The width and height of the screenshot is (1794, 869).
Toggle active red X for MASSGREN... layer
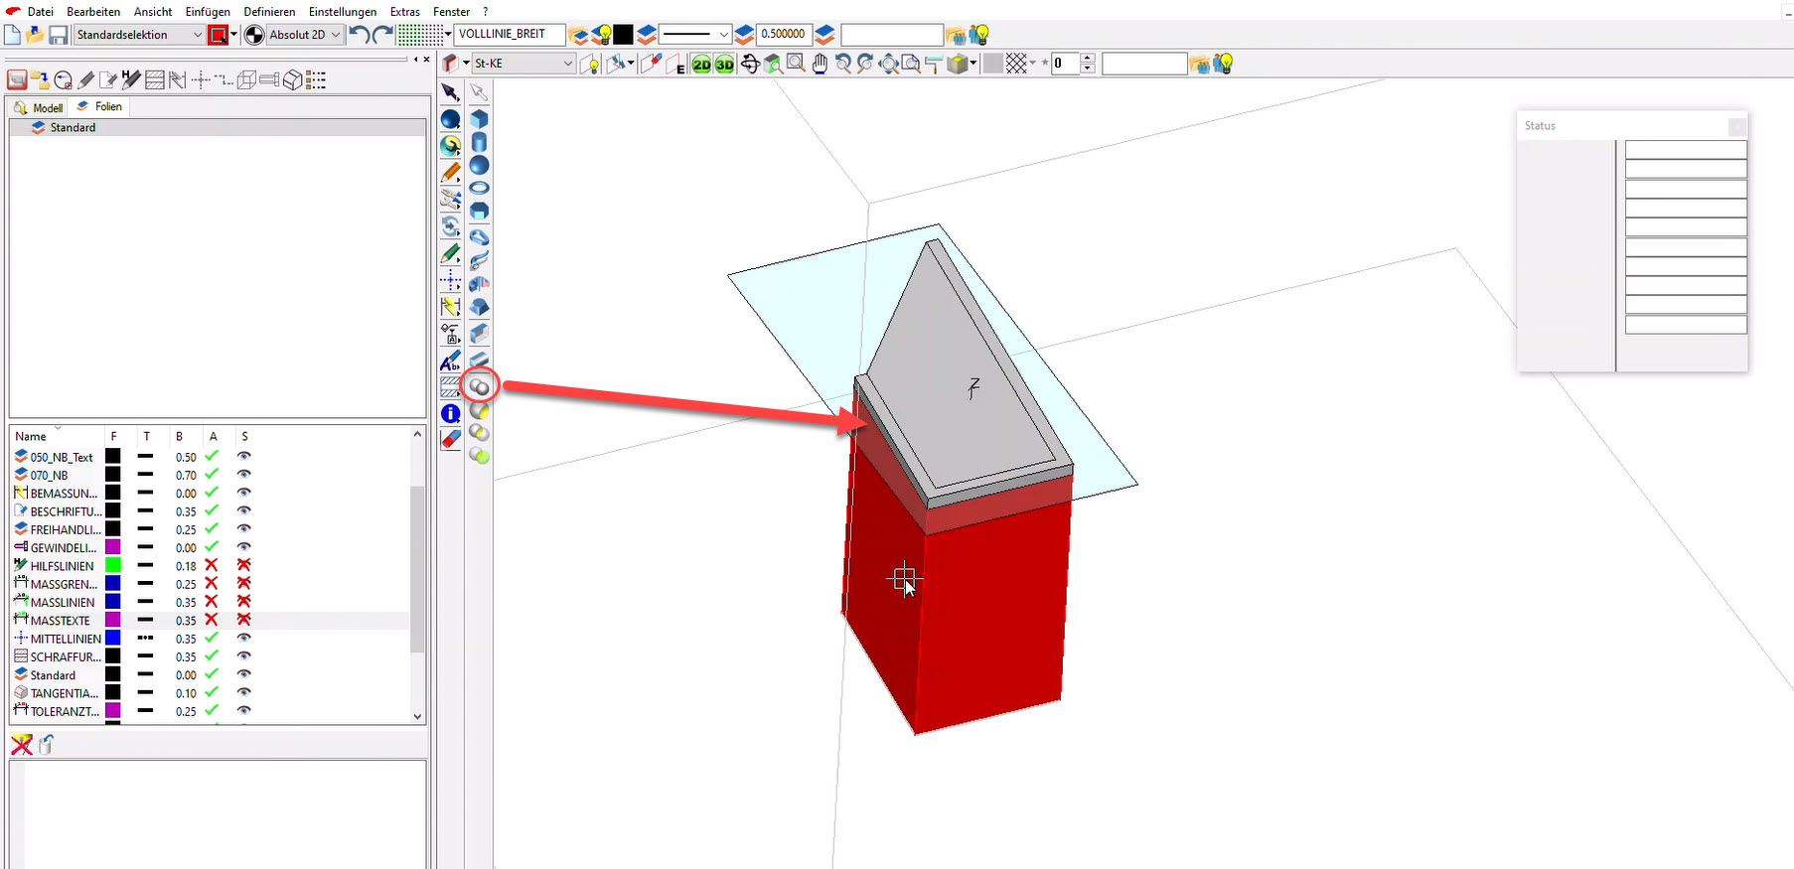[x=211, y=583]
